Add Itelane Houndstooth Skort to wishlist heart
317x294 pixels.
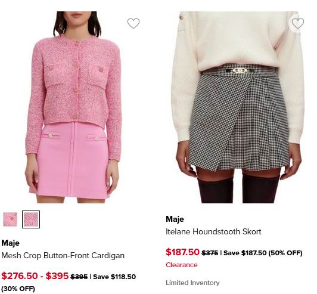297,23
